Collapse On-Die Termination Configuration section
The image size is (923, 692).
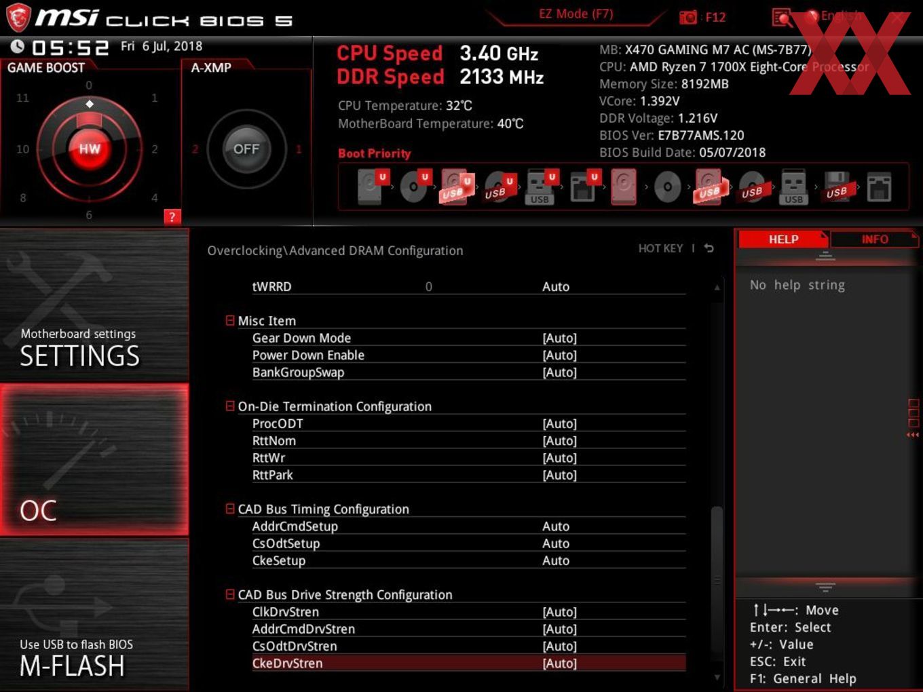coord(230,406)
